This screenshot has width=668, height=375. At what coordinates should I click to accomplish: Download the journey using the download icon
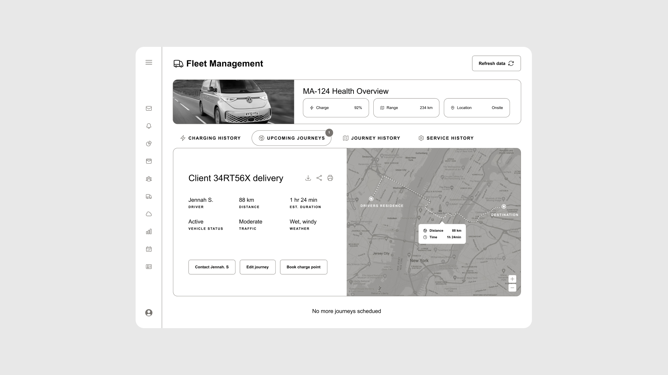308,178
